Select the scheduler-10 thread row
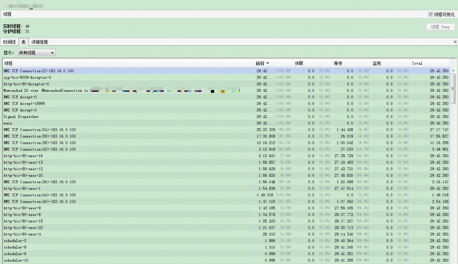Viewport: 458px width, 264px height. pyautogui.click(x=226, y=260)
